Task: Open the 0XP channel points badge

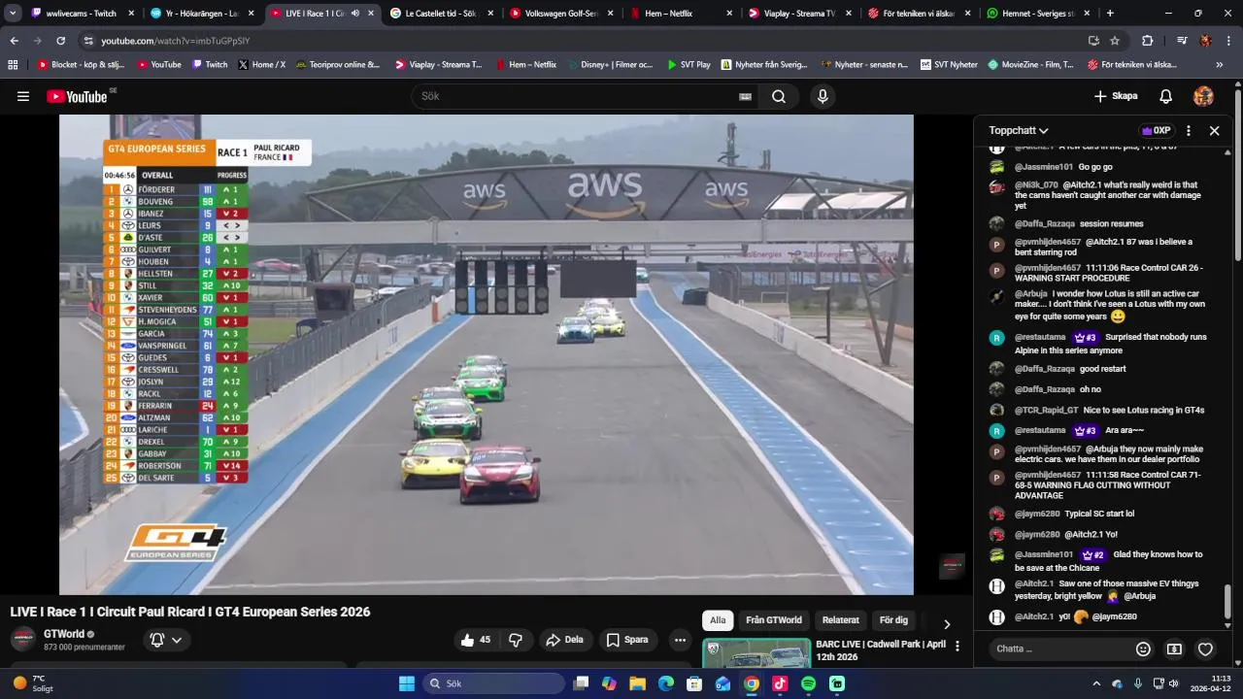Action: click(x=1156, y=130)
